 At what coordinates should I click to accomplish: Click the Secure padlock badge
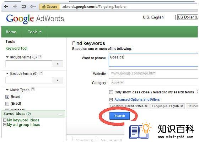click(49, 7)
